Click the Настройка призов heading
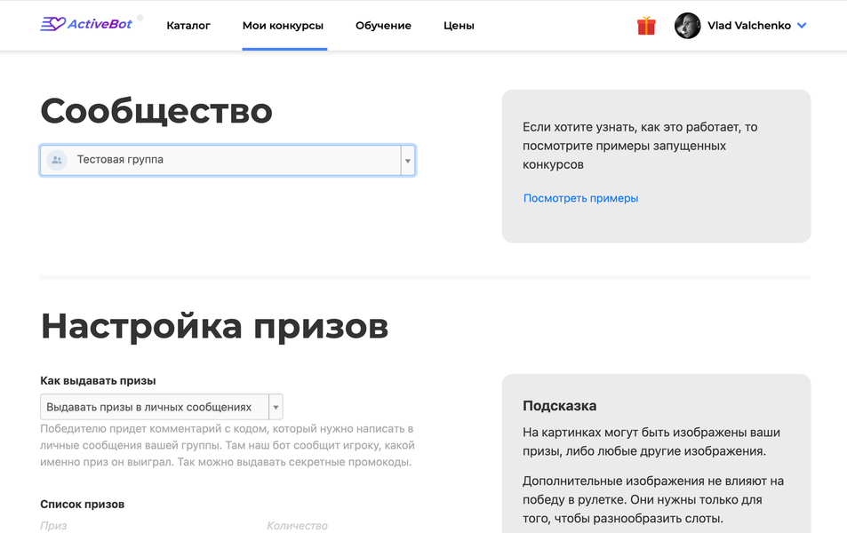847x533 pixels. click(x=214, y=326)
